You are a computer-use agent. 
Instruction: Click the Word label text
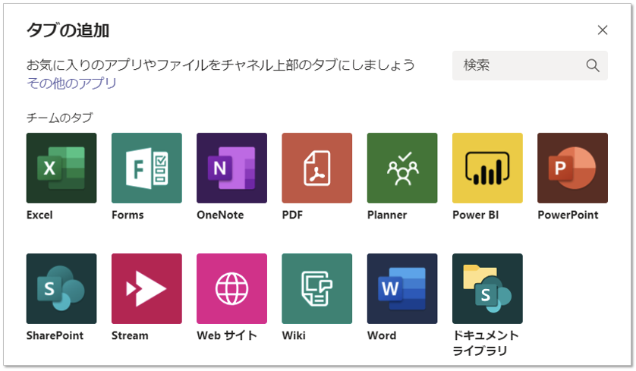[382, 336]
